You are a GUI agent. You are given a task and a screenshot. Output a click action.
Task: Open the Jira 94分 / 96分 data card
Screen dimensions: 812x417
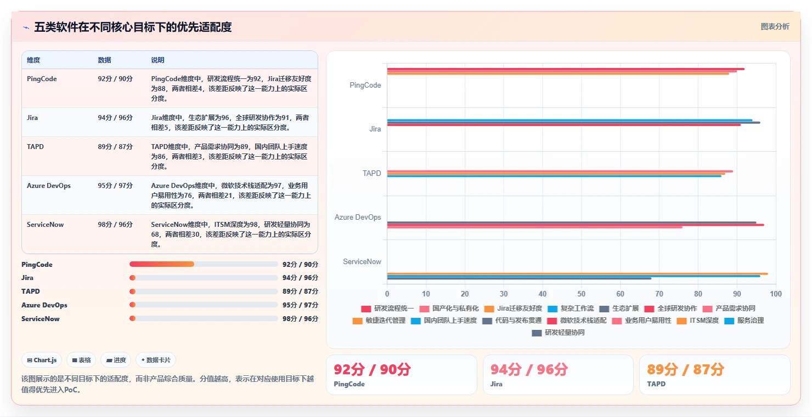point(558,375)
